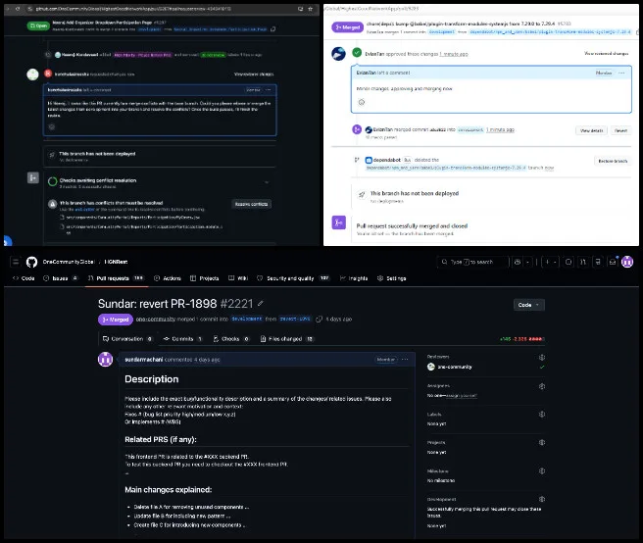Expand the 'Checks awaiting conflict resolution' chevron

coord(267,182)
